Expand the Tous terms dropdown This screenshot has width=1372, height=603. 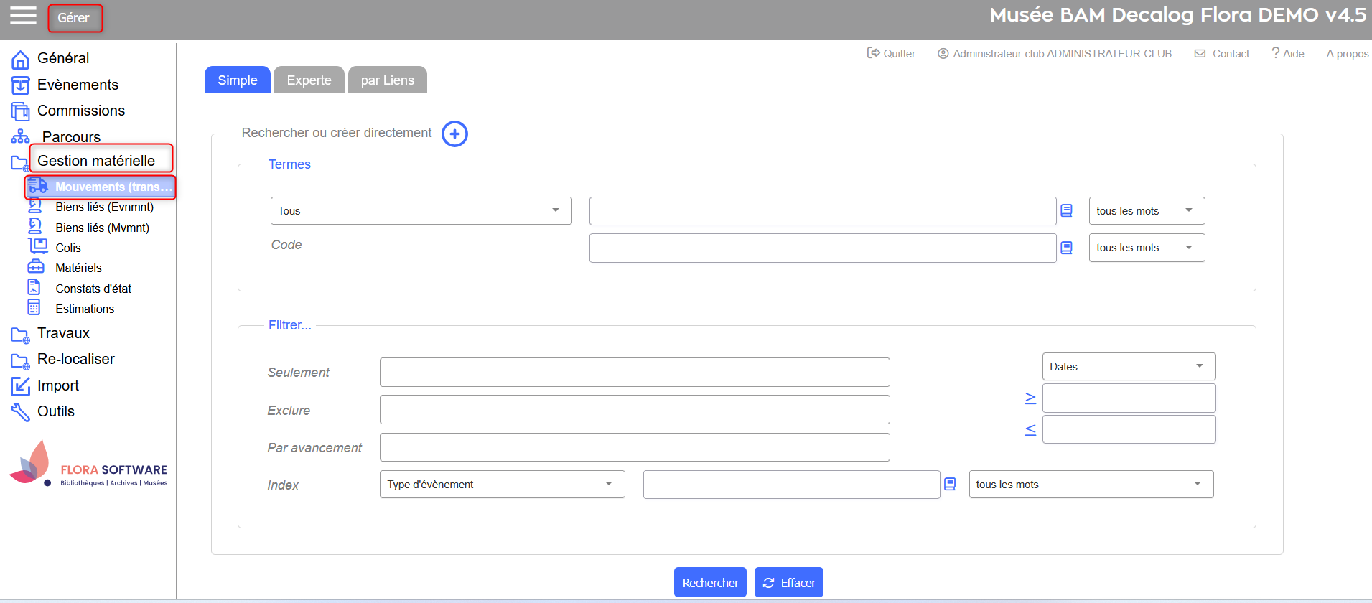[x=421, y=211]
